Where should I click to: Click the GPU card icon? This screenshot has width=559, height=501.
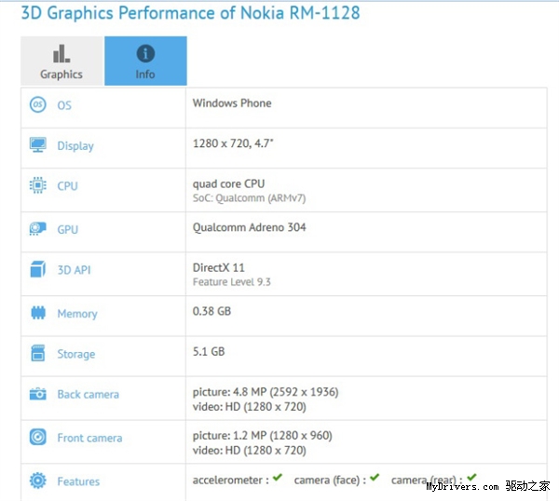click(x=38, y=229)
